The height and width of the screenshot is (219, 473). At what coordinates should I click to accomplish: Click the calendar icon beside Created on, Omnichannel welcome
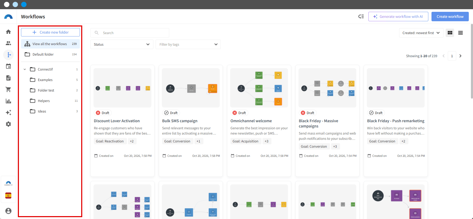click(233, 156)
